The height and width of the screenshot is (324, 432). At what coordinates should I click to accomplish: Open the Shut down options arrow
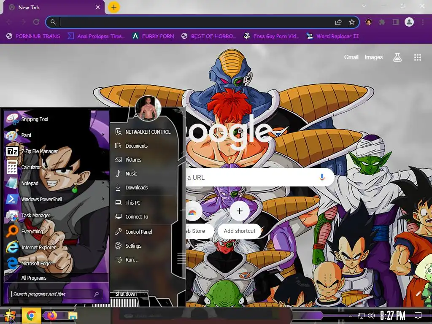click(146, 294)
